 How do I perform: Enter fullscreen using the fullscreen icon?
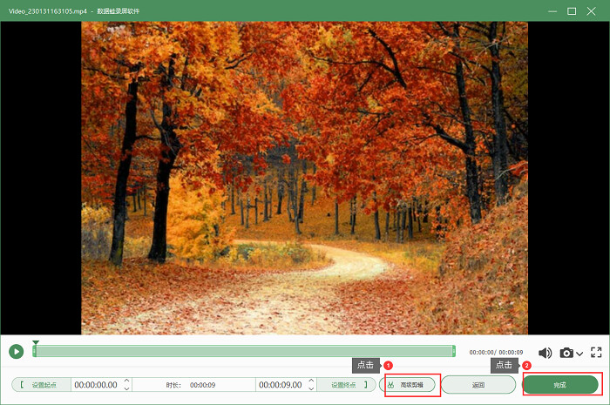(596, 352)
